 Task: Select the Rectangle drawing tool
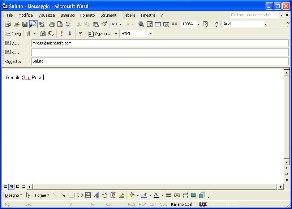[x=72, y=195]
